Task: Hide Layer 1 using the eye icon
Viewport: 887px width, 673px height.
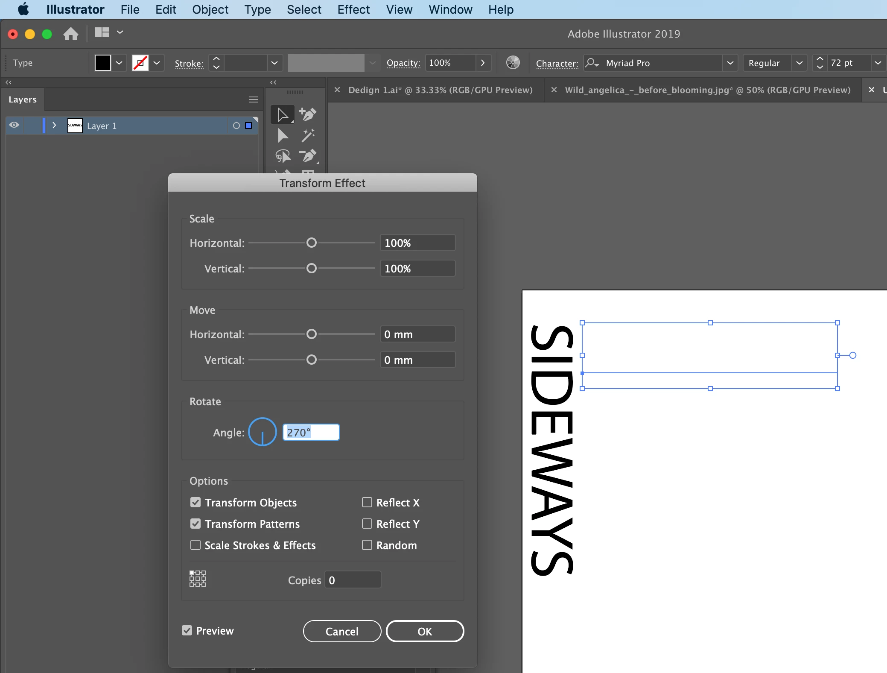Action: pyautogui.click(x=14, y=125)
